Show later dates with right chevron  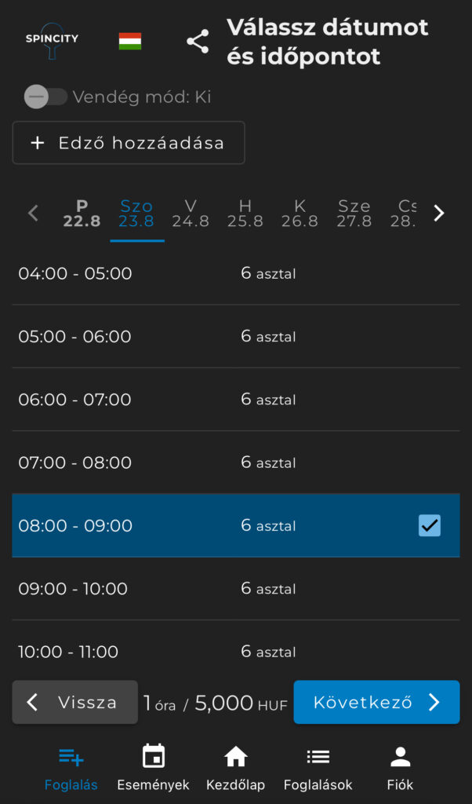click(x=439, y=213)
